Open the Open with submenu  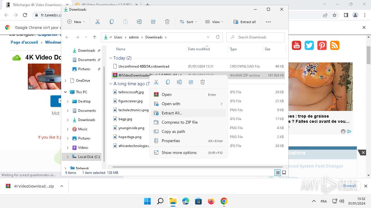[188, 104]
